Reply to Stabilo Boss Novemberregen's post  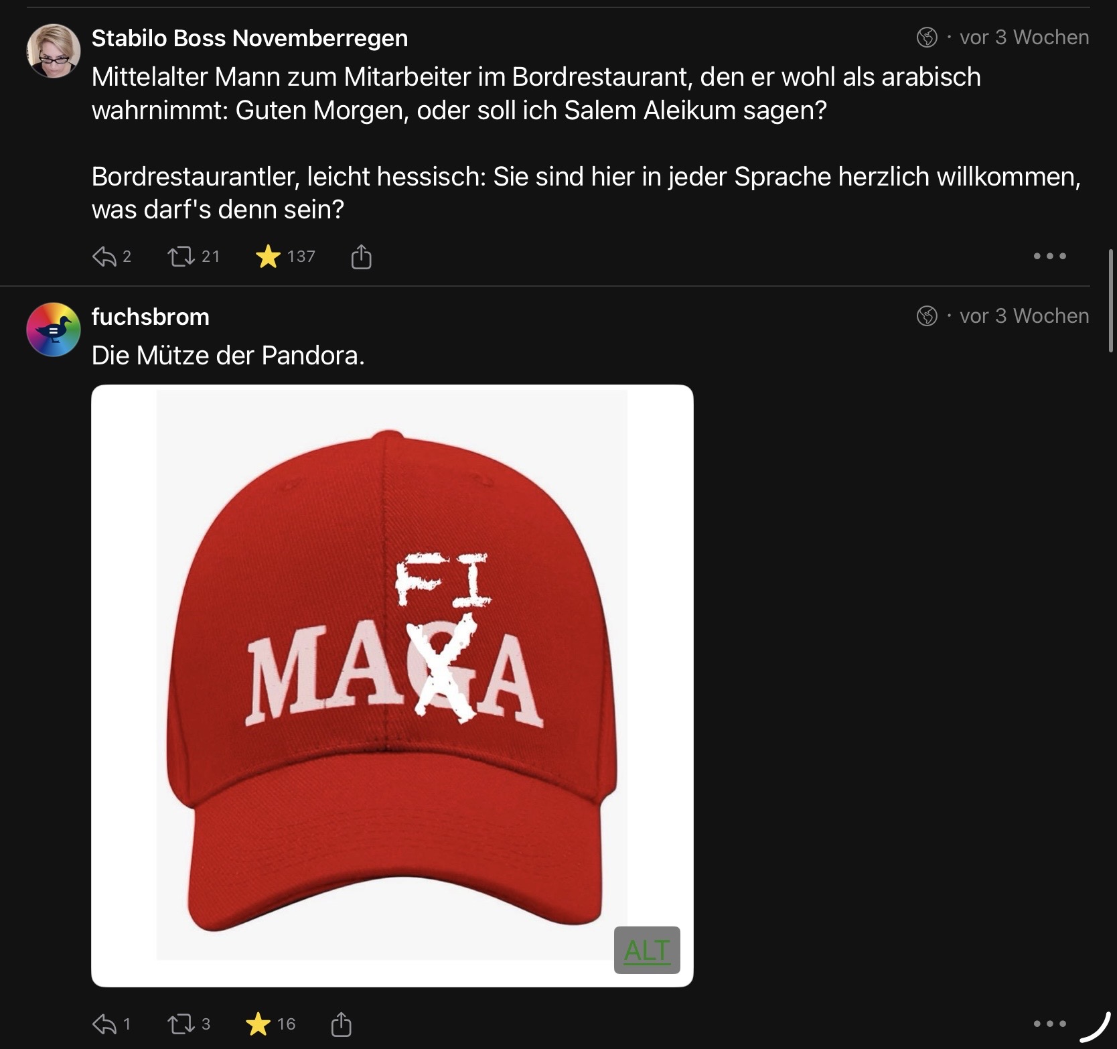pos(104,257)
